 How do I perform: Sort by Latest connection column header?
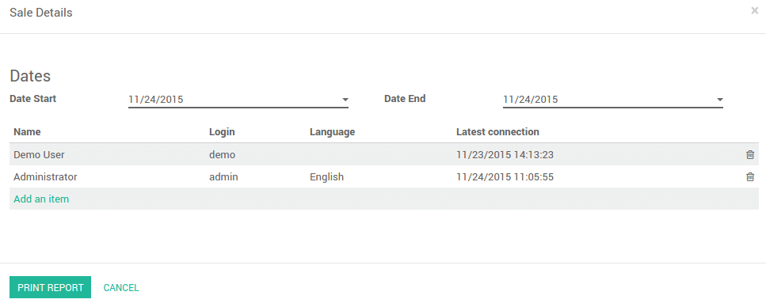[497, 132]
